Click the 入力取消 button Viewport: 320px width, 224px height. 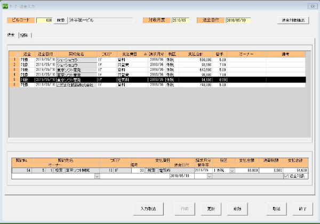(x=148, y=209)
